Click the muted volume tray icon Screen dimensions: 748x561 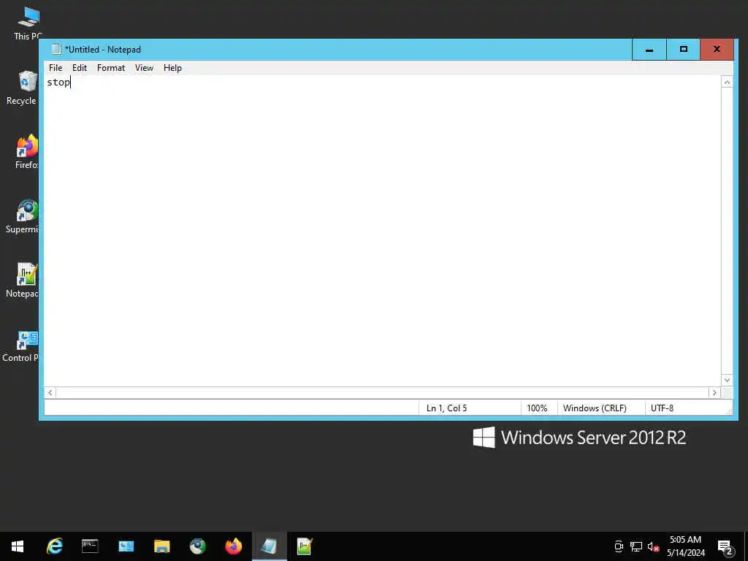(x=653, y=546)
